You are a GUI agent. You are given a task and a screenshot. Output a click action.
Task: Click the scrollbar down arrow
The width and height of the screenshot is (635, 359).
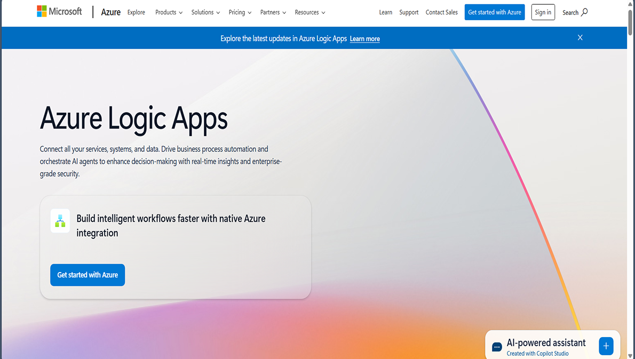click(631, 356)
